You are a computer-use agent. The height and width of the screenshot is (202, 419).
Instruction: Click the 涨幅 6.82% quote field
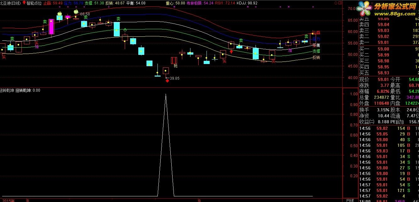coord(374,91)
